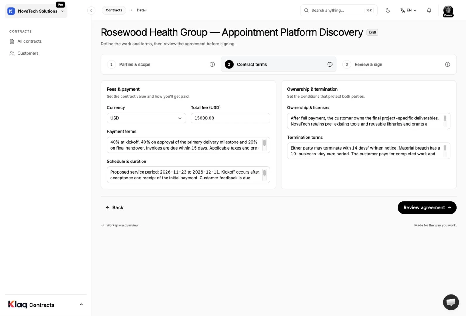Screen dimensions: 466x316
Task: Click the Draft status badge
Action: (372, 32)
